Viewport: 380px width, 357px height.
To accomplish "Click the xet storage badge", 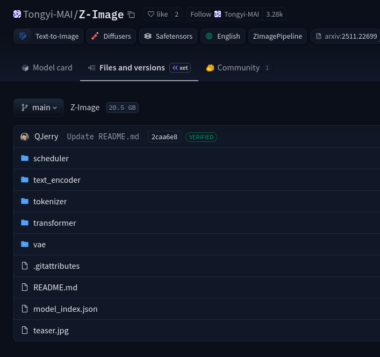I will (180, 68).
